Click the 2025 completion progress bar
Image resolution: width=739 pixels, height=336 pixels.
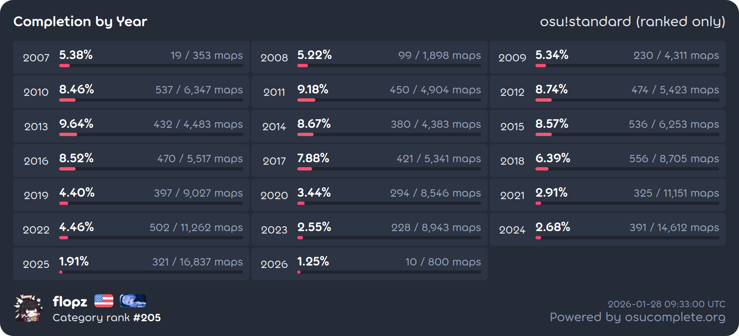click(151, 272)
